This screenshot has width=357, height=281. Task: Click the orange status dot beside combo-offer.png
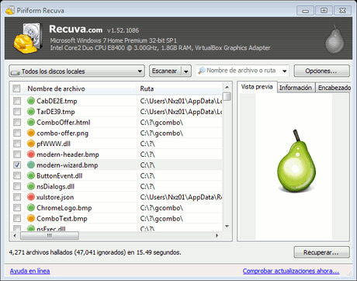coord(31,133)
